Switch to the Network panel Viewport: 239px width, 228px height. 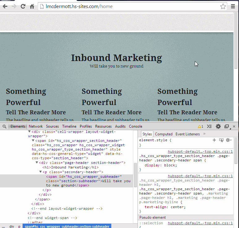[36, 126]
